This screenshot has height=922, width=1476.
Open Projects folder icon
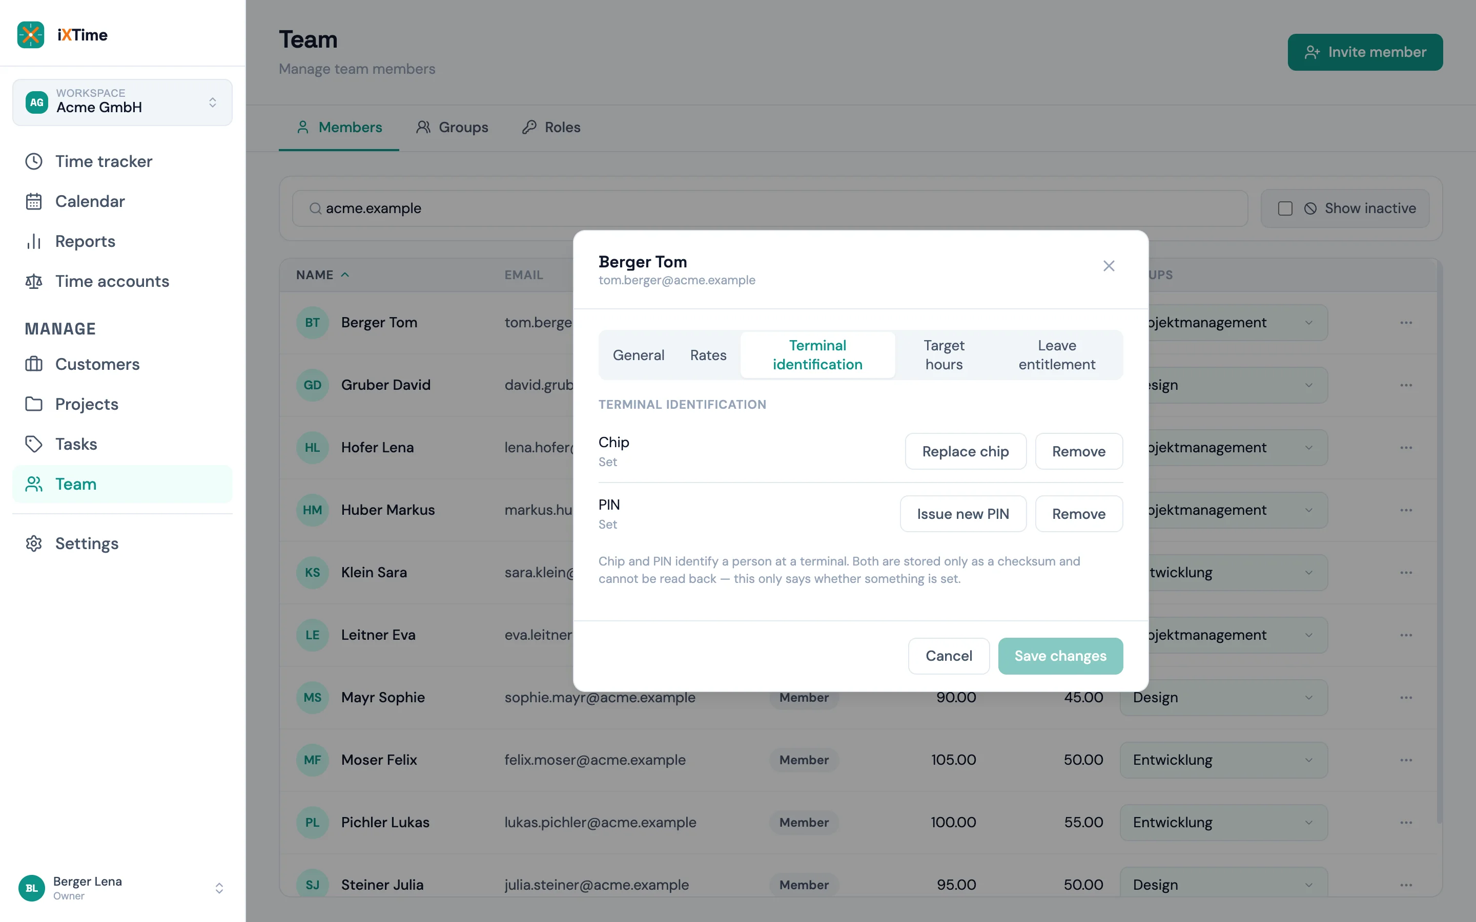[x=33, y=404]
